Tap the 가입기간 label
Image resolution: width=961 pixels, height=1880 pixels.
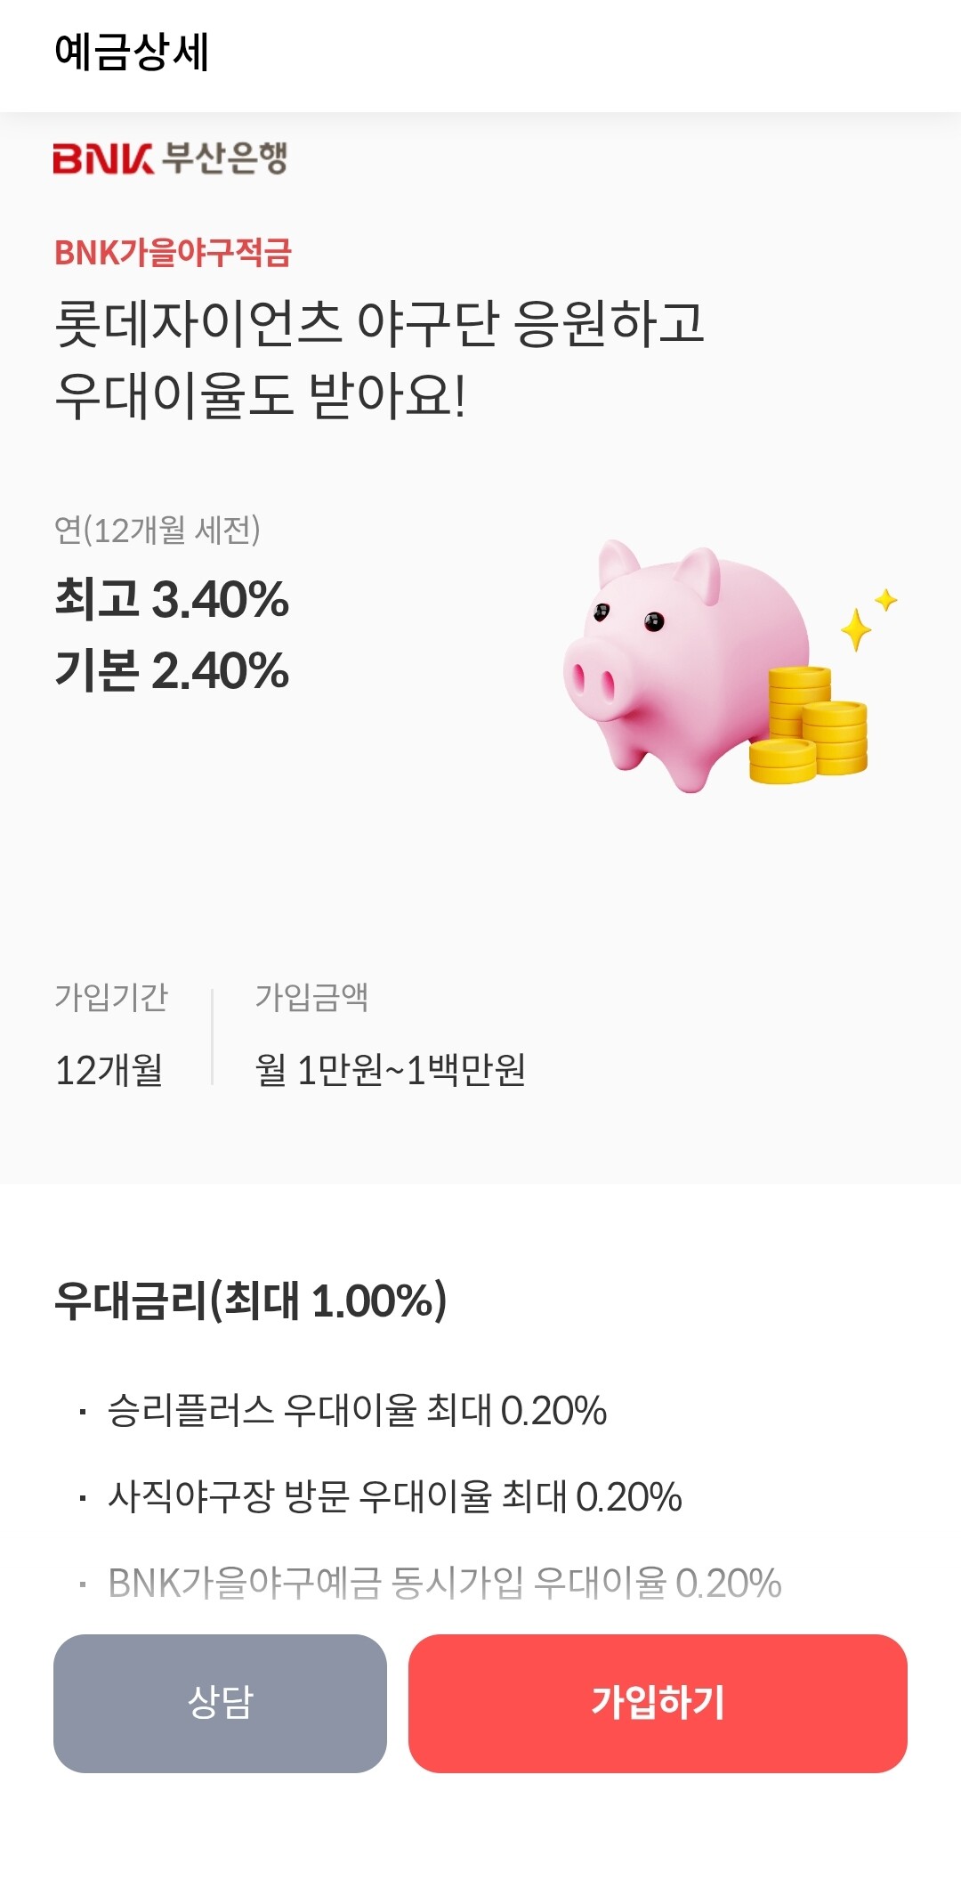coord(111,997)
